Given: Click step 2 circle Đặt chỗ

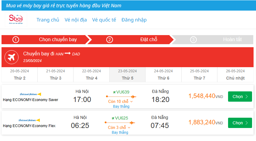Looking at the screenshot, I should pyautogui.click(x=110, y=40).
